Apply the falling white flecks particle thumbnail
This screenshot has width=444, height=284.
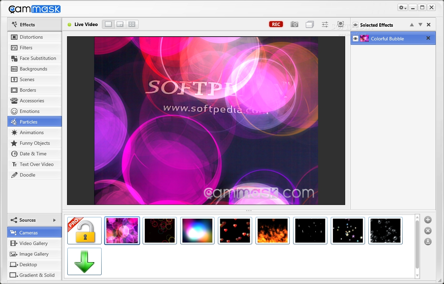point(310,231)
